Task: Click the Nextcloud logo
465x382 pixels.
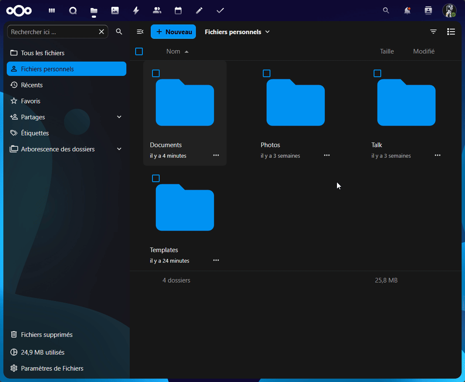Action: coord(19,11)
